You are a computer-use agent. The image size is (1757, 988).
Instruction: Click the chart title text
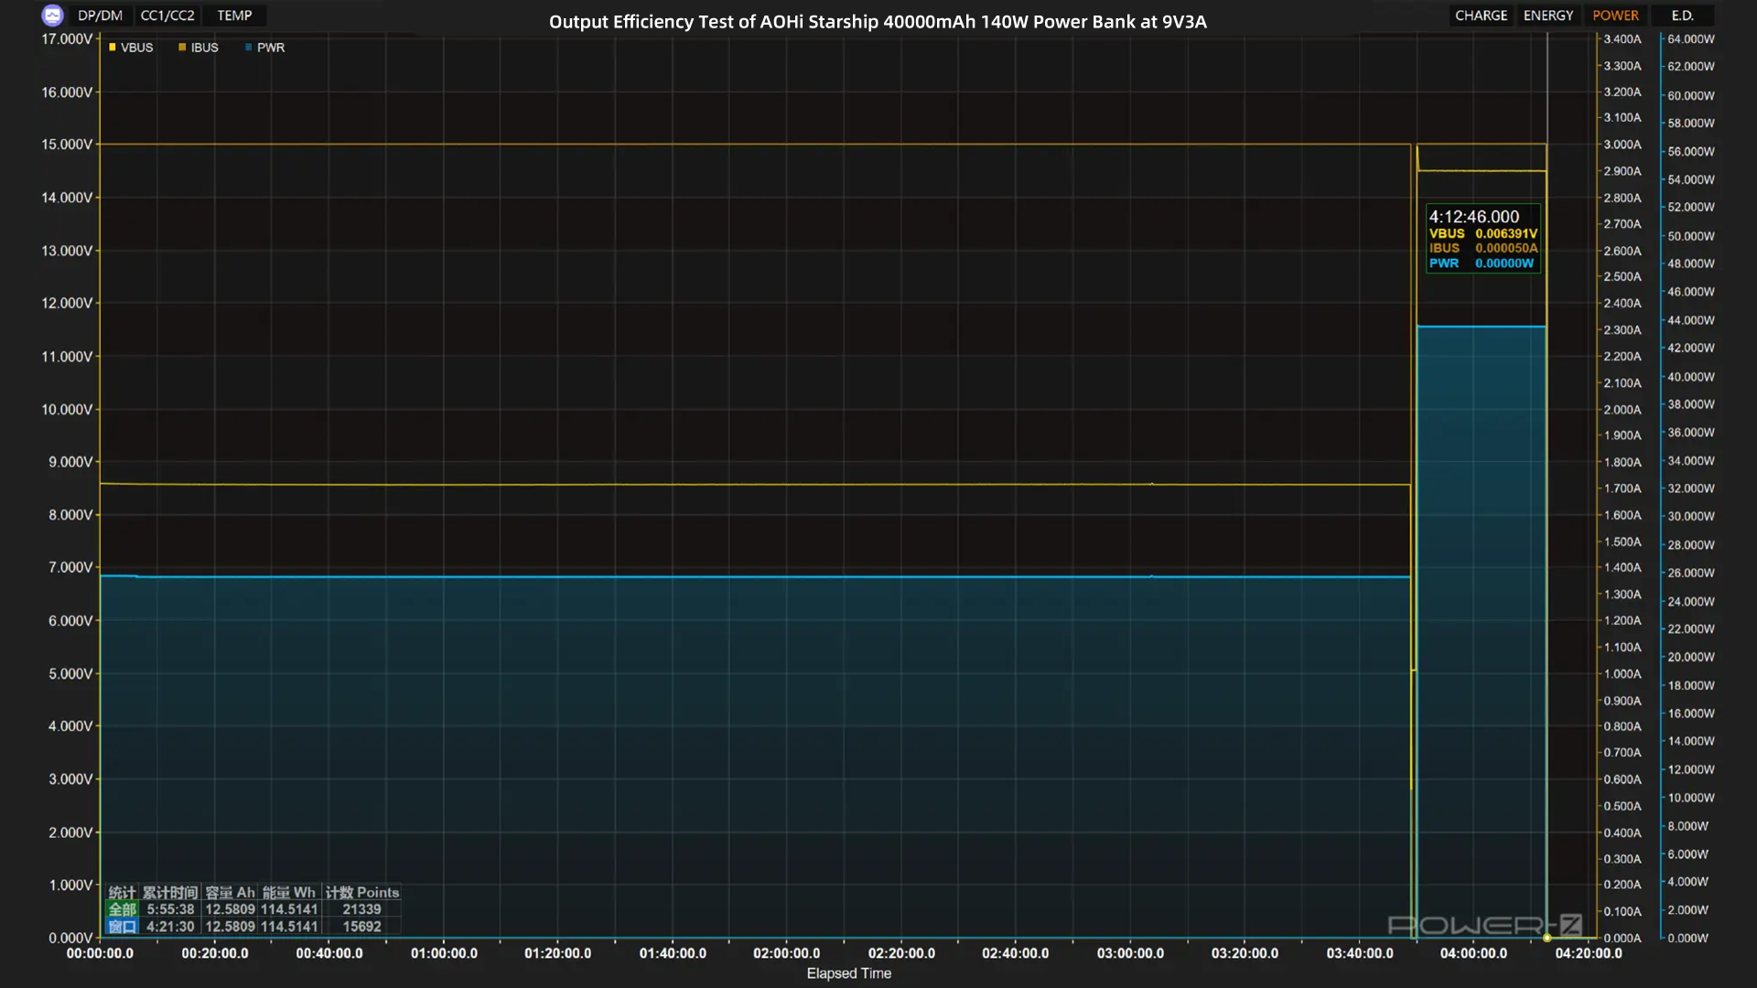pyautogui.click(x=878, y=22)
